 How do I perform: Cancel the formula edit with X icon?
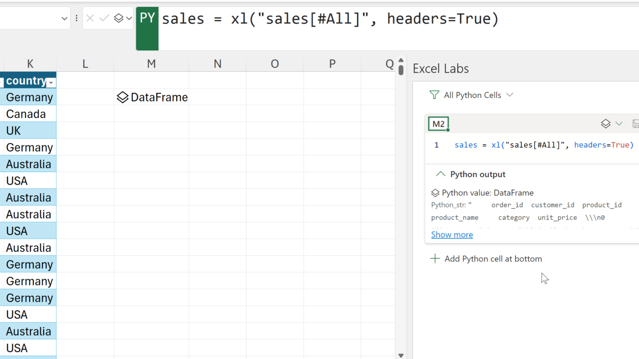90,18
